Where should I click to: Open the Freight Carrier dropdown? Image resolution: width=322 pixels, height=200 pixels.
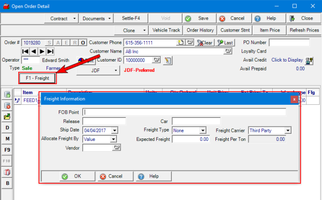[288, 130]
